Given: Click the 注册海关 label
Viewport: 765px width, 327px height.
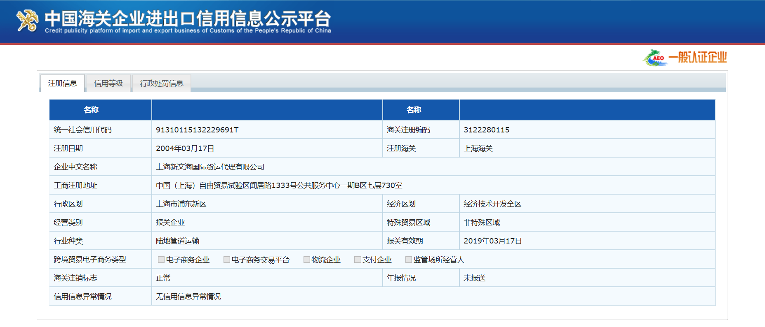Looking at the screenshot, I should pos(401,148).
